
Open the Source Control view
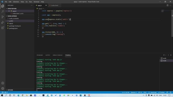point(3,17)
